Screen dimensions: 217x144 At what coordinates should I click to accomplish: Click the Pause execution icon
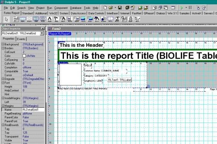click(x=190, y=8)
